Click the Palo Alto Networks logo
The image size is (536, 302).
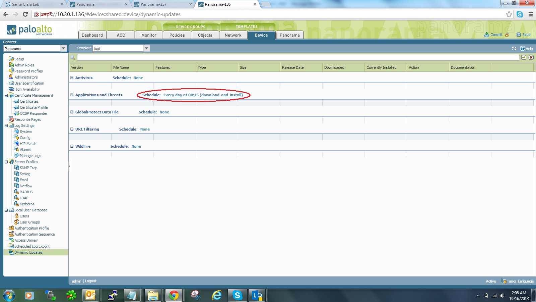click(29, 30)
